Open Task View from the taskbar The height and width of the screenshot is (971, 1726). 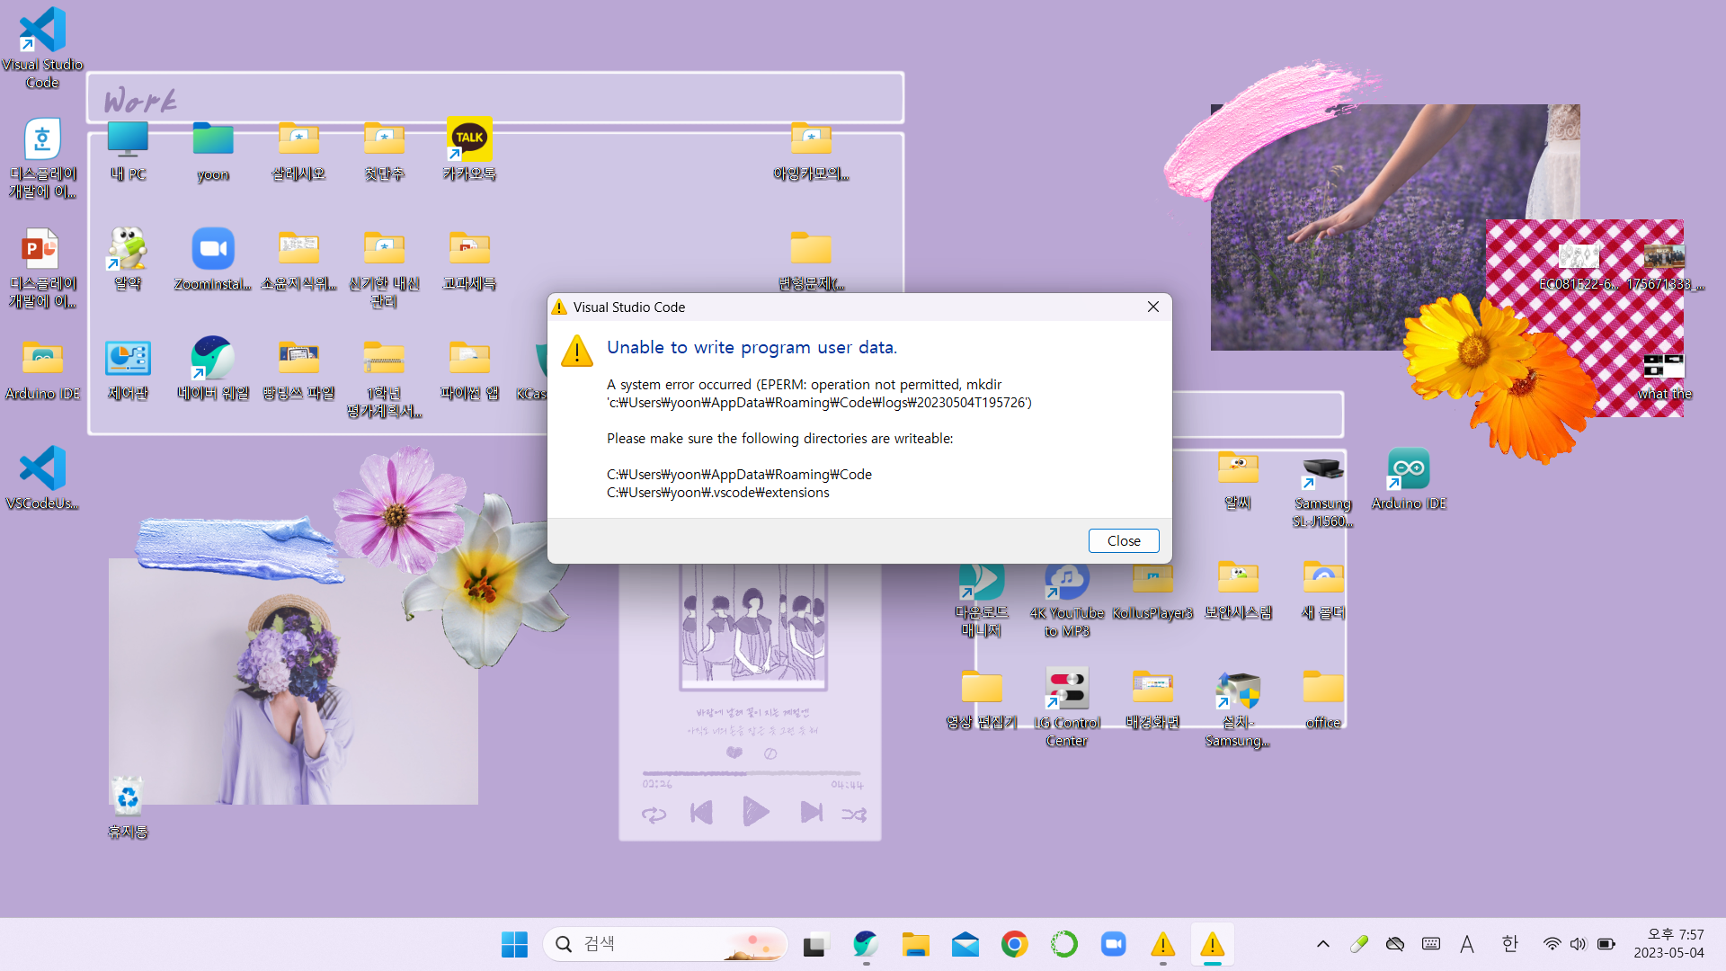click(814, 944)
